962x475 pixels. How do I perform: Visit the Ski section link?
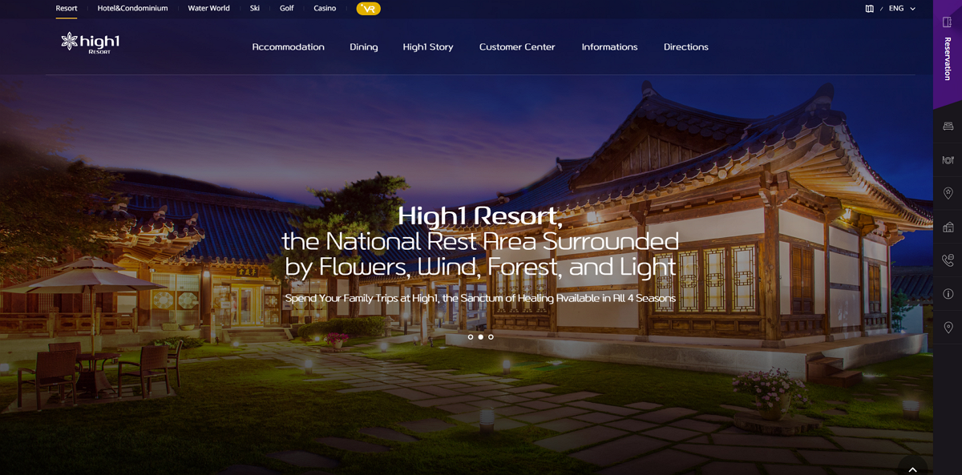click(255, 9)
